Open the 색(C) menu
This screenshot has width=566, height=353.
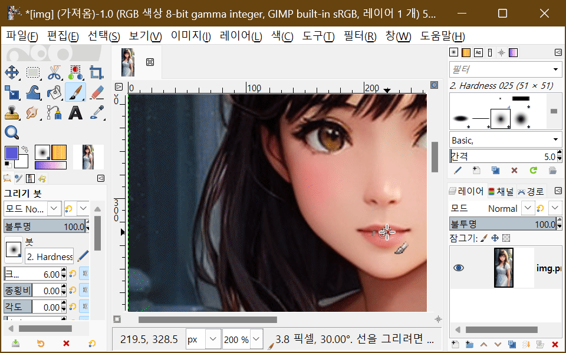[x=282, y=36]
